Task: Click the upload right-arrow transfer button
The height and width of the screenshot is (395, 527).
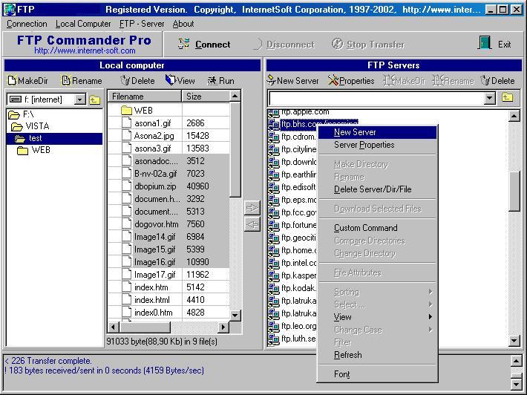Action: [252, 209]
